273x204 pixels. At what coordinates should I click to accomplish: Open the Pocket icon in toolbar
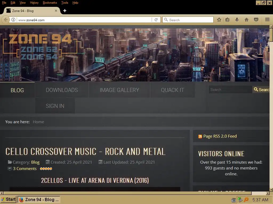tap(256, 20)
